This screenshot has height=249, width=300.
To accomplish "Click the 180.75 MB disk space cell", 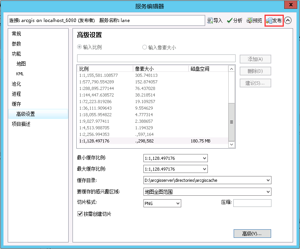I will [x=201, y=141].
